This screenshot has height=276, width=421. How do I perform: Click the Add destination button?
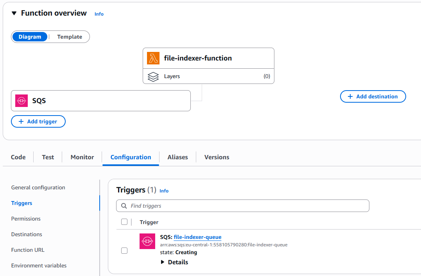373,96
